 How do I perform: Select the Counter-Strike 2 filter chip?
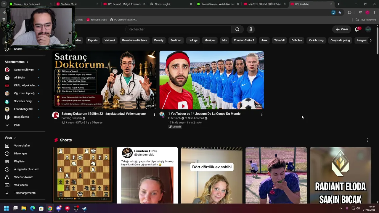tap(244, 40)
